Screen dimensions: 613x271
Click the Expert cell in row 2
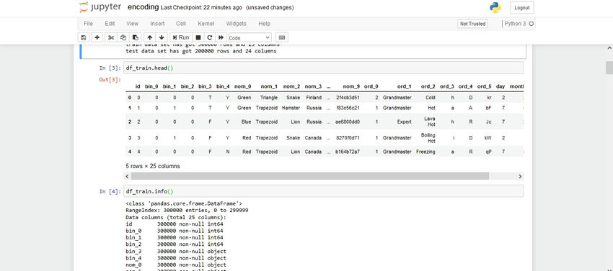(405, 121)
